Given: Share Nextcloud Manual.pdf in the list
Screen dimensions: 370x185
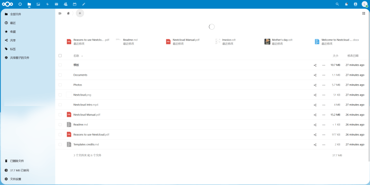Looking at the screenshot, I should 315,115.
